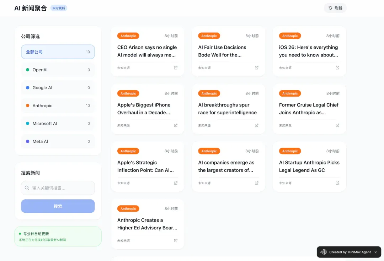Click the 实时更新 live update badge
Screen dimensions: 384x261
coord(59,8)
